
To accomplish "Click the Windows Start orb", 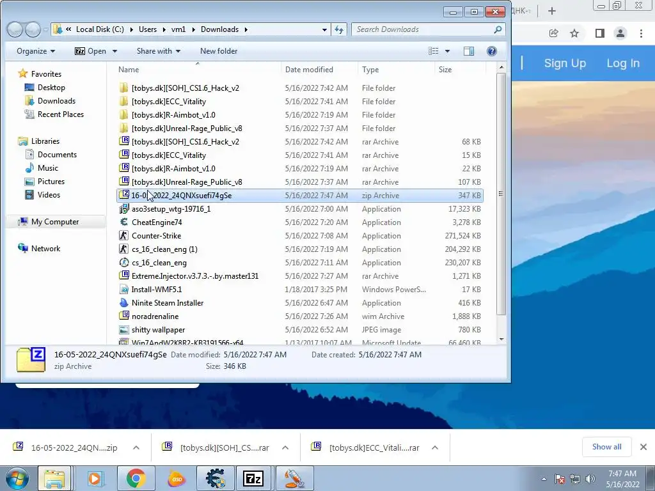I will coord(16,478).
